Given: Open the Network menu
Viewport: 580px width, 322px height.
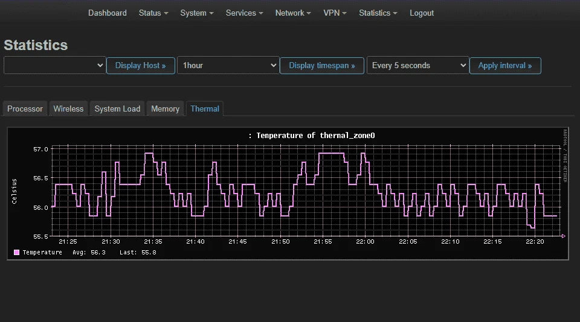Looking at the screenshot, I should pos(293,13).
